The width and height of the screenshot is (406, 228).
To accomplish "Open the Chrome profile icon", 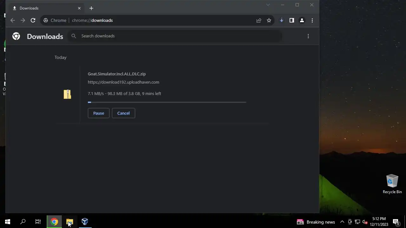I will click(x=302, y=20).
